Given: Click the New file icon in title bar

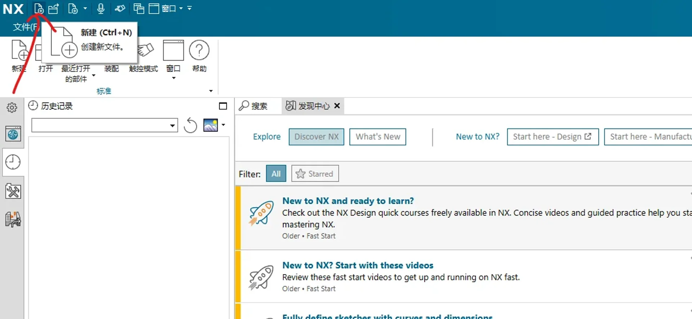Looking at the screenshot, I should [39, 8].
